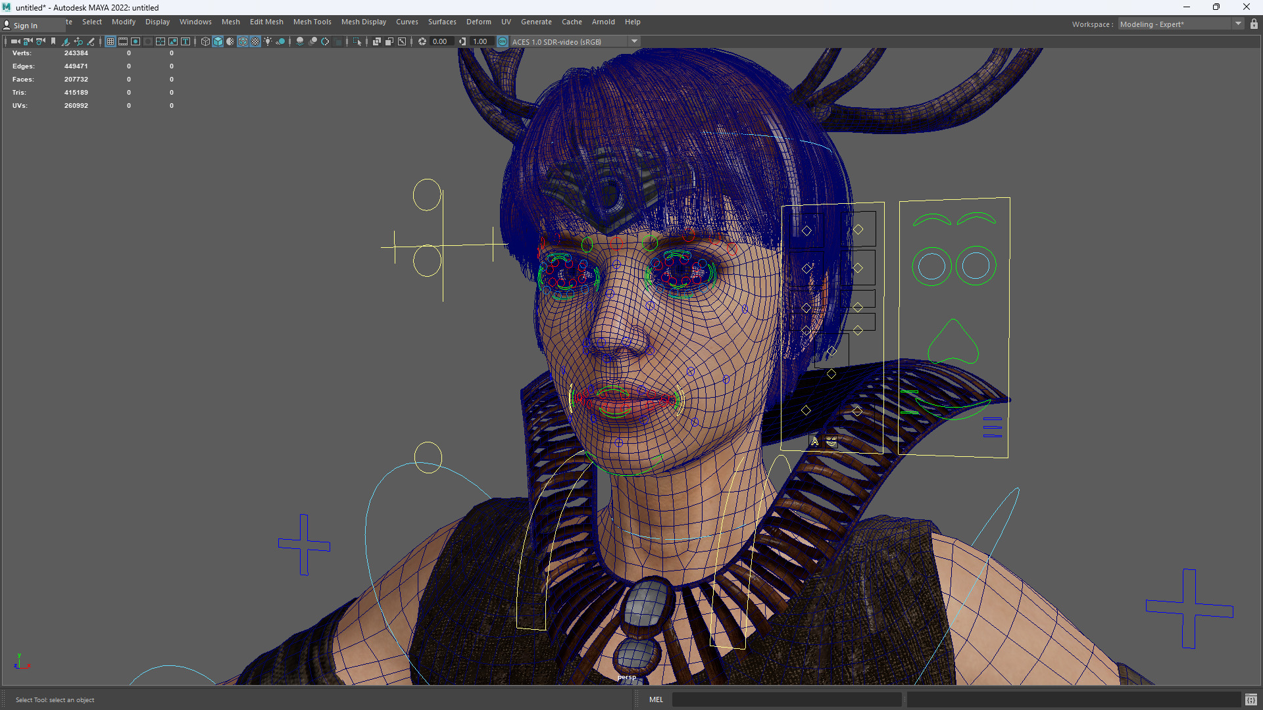This screenshot has height=710, width=1263.
Task: Toggle the Safe Title overlay
Action: click(x=186, y=41)
